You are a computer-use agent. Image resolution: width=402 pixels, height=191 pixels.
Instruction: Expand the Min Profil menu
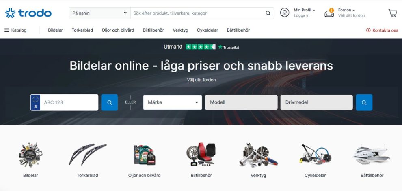(304, 10)
